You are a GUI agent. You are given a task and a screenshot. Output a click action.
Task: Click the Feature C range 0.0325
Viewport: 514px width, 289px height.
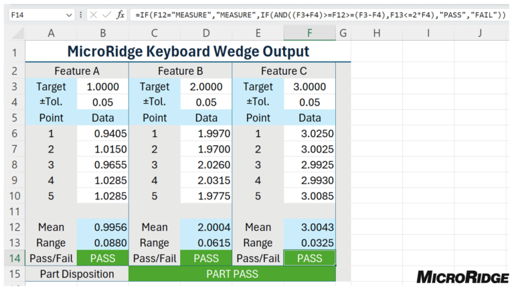pyautogui.click(x=310, y=243)
